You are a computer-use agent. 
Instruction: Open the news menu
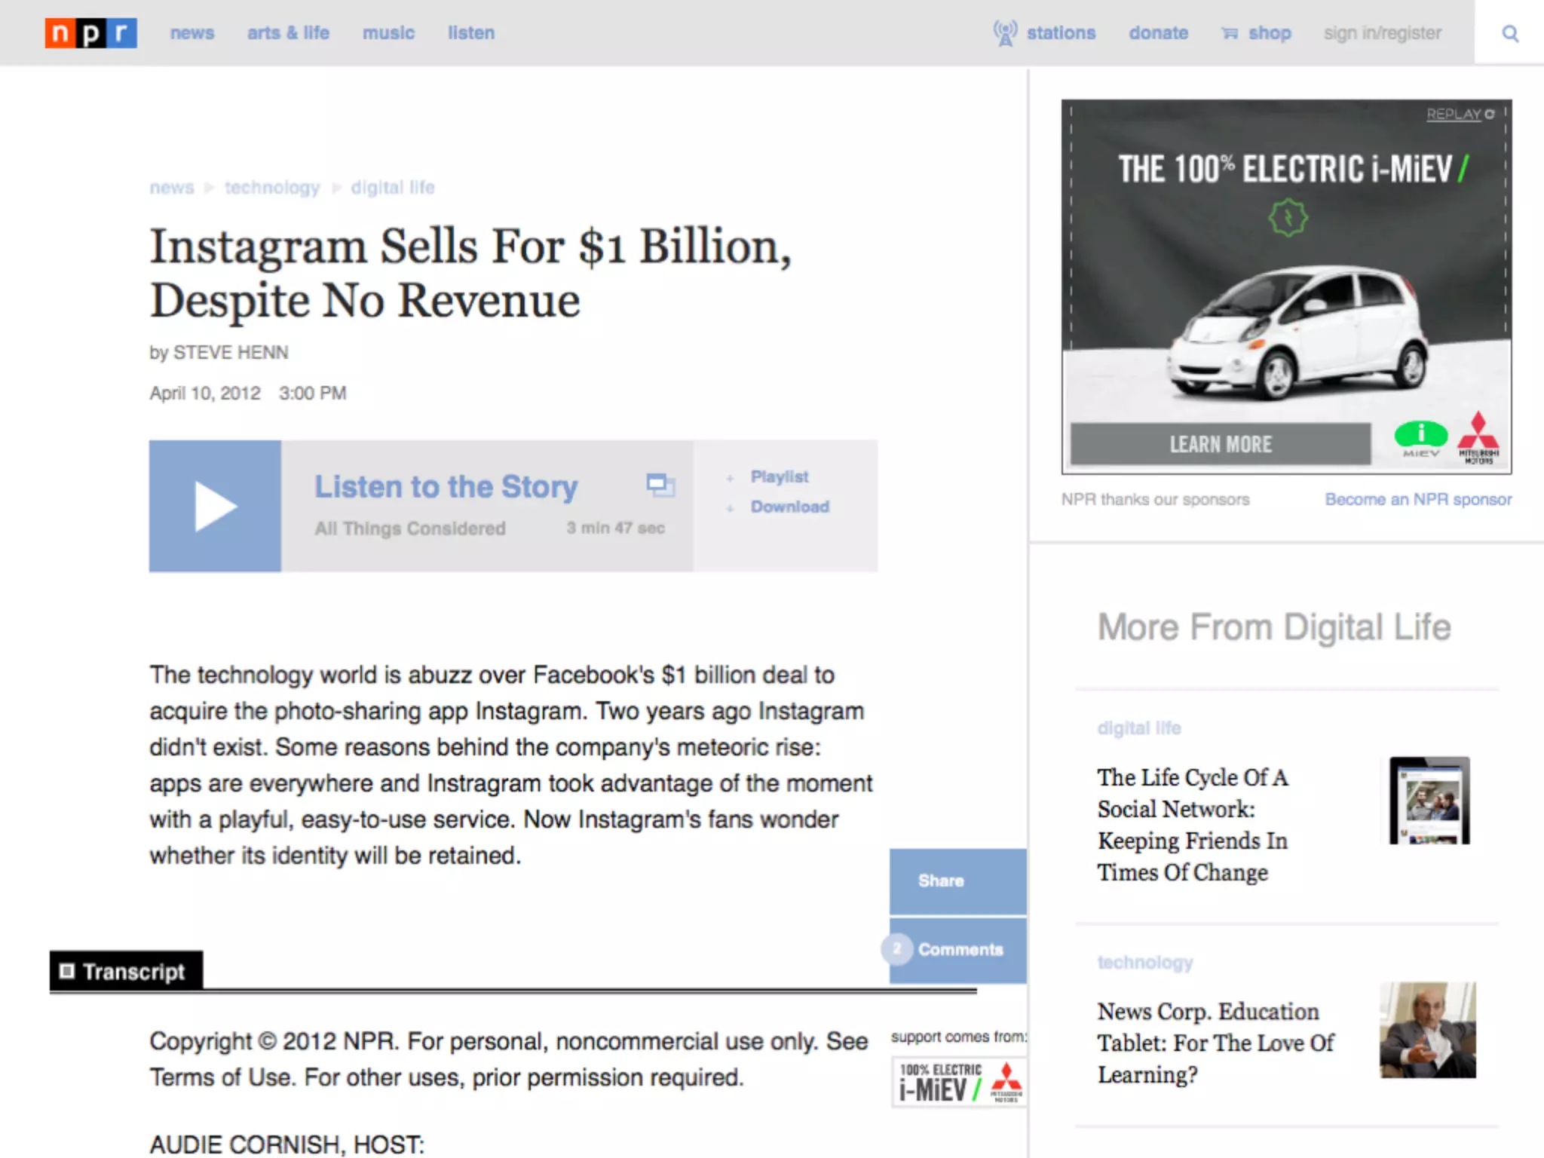[x=192, y=33]
